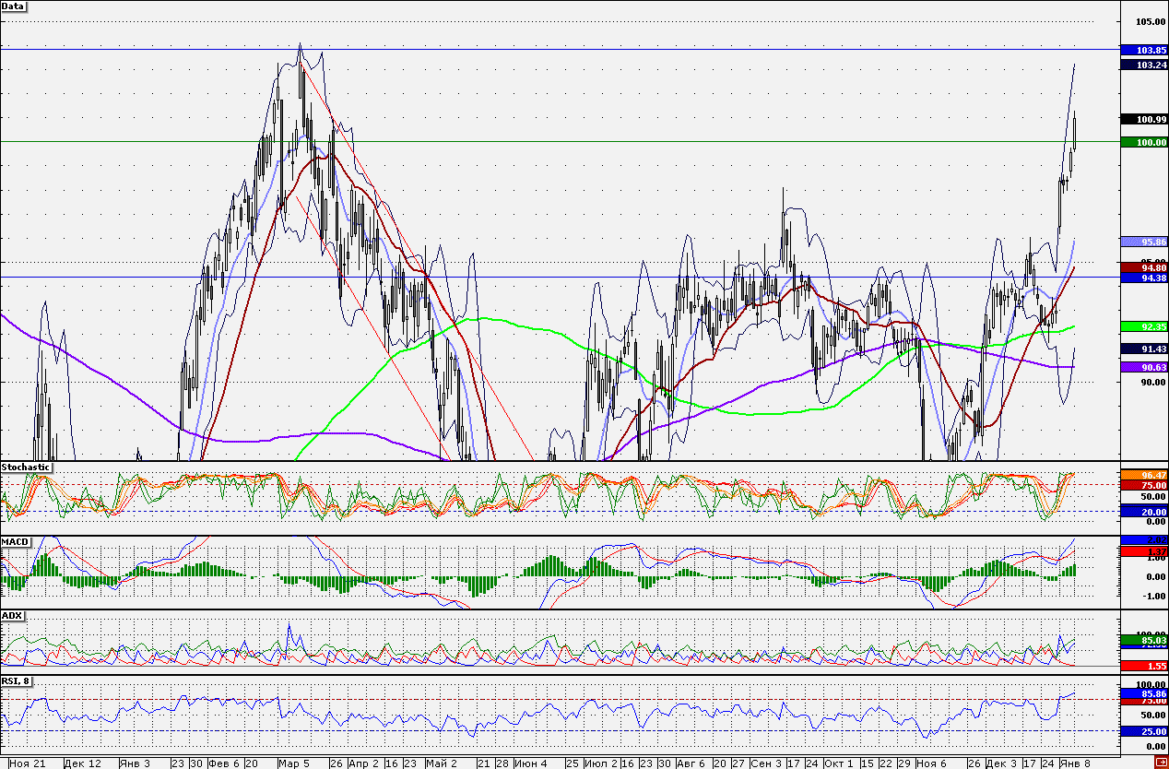Viewport: 1169px width, 769px height.
Task: Select the Stochastic panel label
Action: click(x=25, y=467)
